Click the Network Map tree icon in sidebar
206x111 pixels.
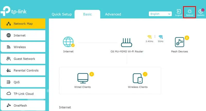pos(9,24)
